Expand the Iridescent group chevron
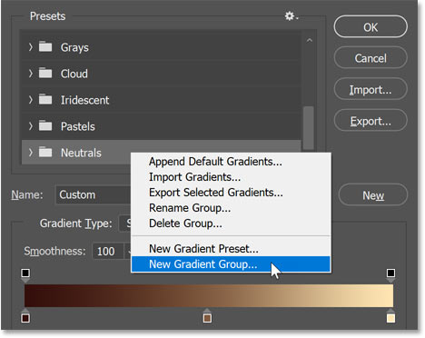 pos(30,100)
